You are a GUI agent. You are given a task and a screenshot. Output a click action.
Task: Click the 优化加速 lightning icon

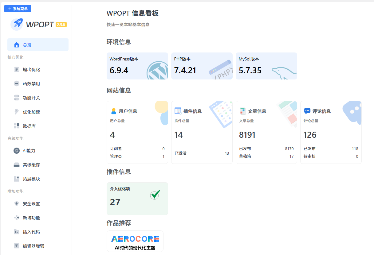coord(17,112)
